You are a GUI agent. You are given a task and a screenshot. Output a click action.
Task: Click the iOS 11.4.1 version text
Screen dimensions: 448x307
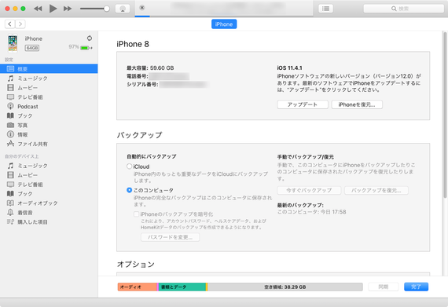pos(289,68)
